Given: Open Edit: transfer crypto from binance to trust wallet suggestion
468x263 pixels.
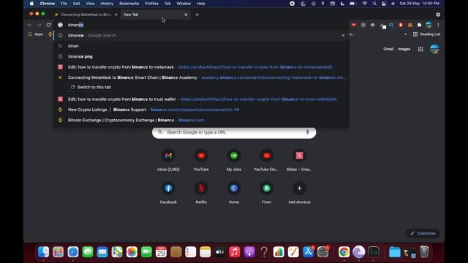Looking at the screenshot, I should point(201,99).
